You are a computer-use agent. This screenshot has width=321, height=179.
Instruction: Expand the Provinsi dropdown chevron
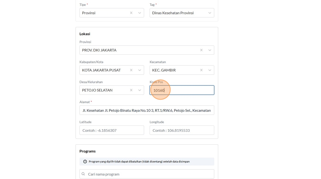tap(210, 50)
